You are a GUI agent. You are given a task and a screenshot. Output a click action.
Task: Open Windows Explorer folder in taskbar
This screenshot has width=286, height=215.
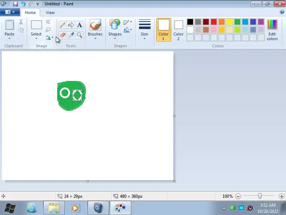point(54,208)
